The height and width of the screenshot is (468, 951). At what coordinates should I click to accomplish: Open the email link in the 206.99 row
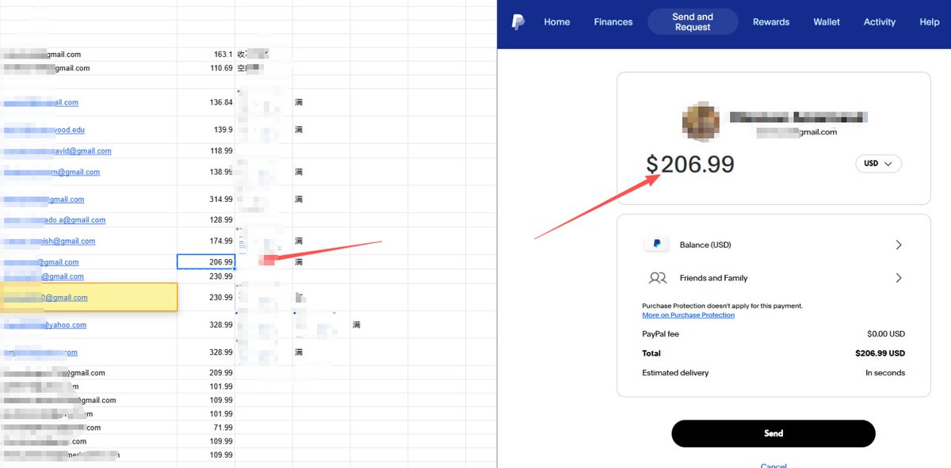41,262
